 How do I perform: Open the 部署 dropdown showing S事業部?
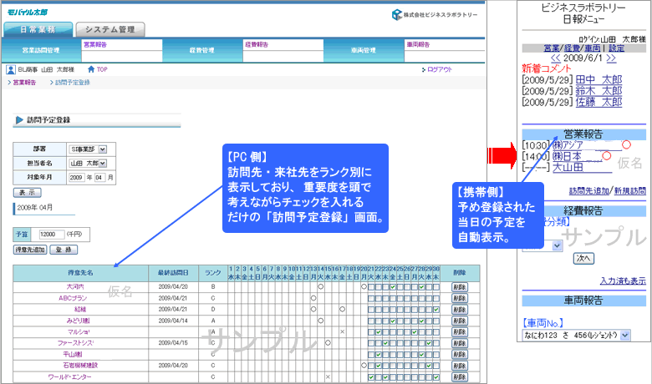coord(88,149)
